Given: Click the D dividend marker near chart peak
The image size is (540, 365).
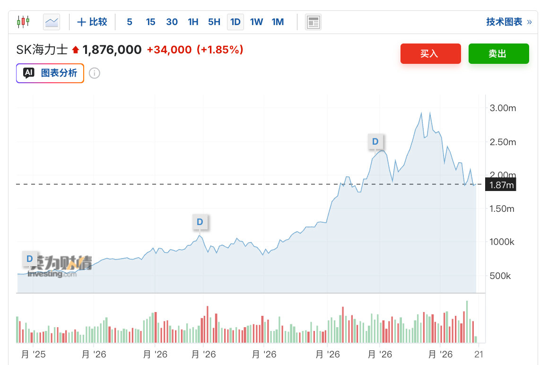Looking at the screenshot, I should [375, 141].
